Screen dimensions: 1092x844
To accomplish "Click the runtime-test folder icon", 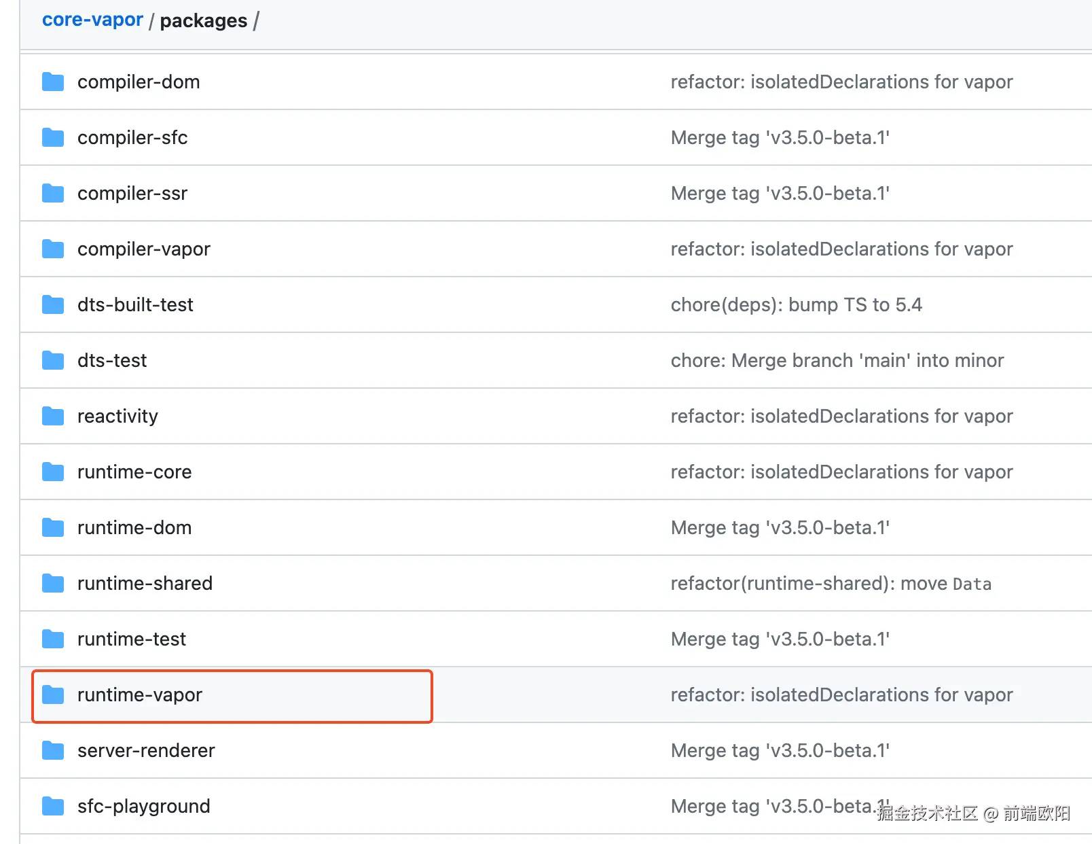I will [x=53, y=639].
